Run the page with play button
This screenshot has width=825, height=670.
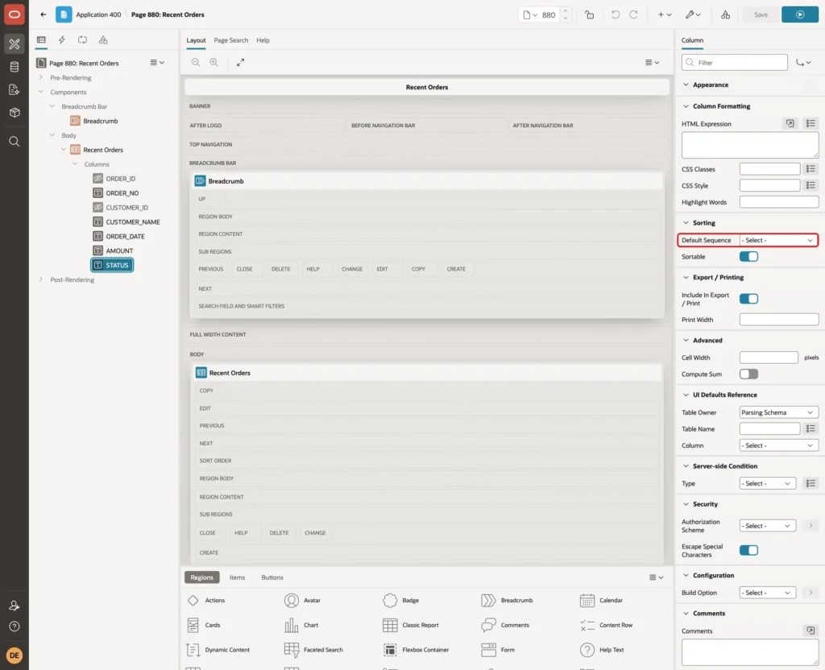point(800,14)
